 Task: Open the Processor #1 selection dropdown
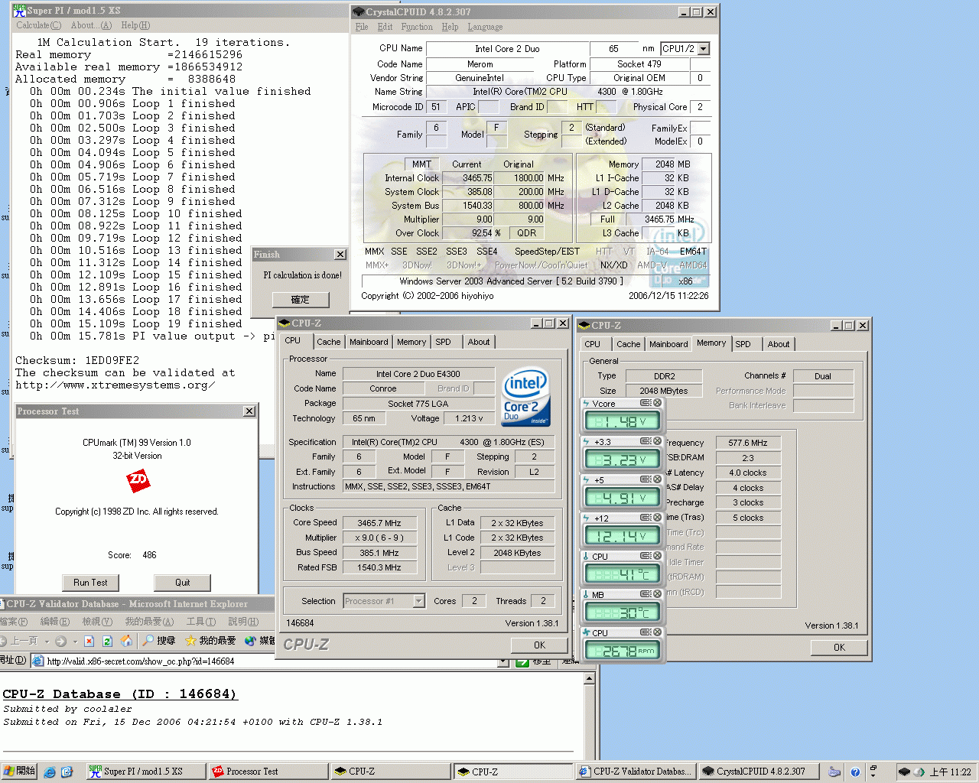pos(418,601)
